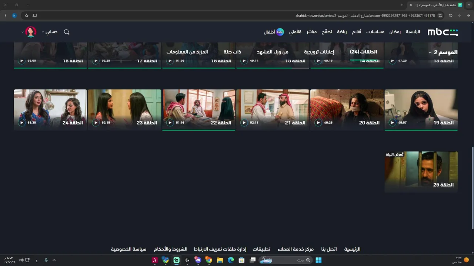Play episode 17 (الحلقة 17) play icon
This screenshot has width=474, height=266.
pos(96,61)
